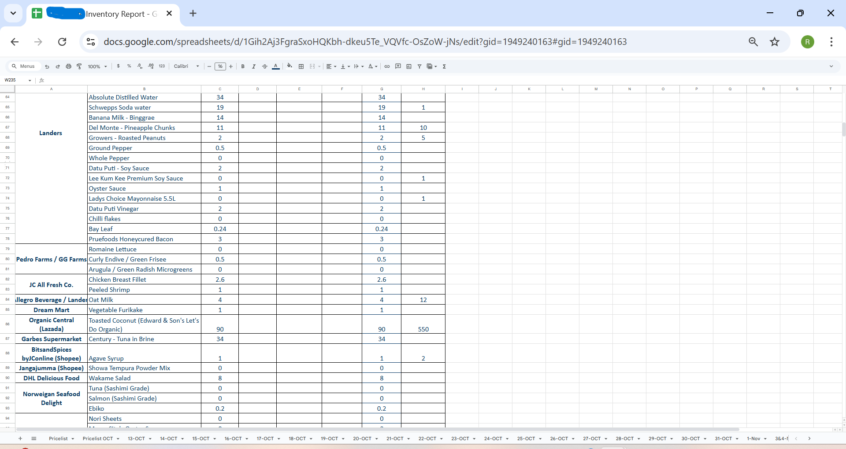846x449 pixels.
Task: Open the fill color picker
Action: coord(289,66)
